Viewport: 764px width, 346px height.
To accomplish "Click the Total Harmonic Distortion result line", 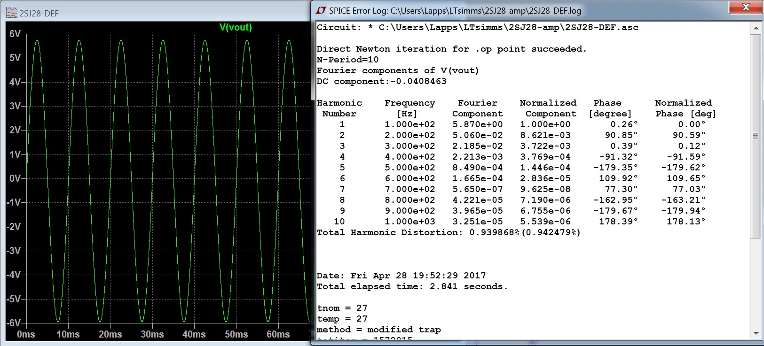I will (449, 232).
